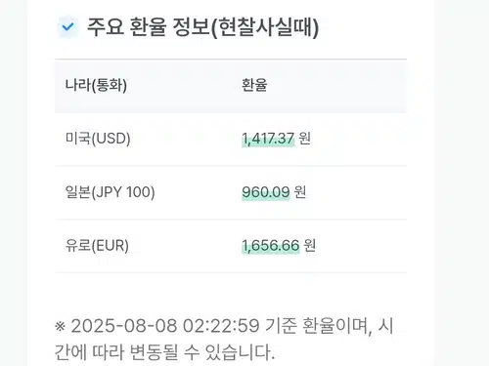Click the 나라(통화) column header
This screenshot has width=489, height=366.
[96, 85]
